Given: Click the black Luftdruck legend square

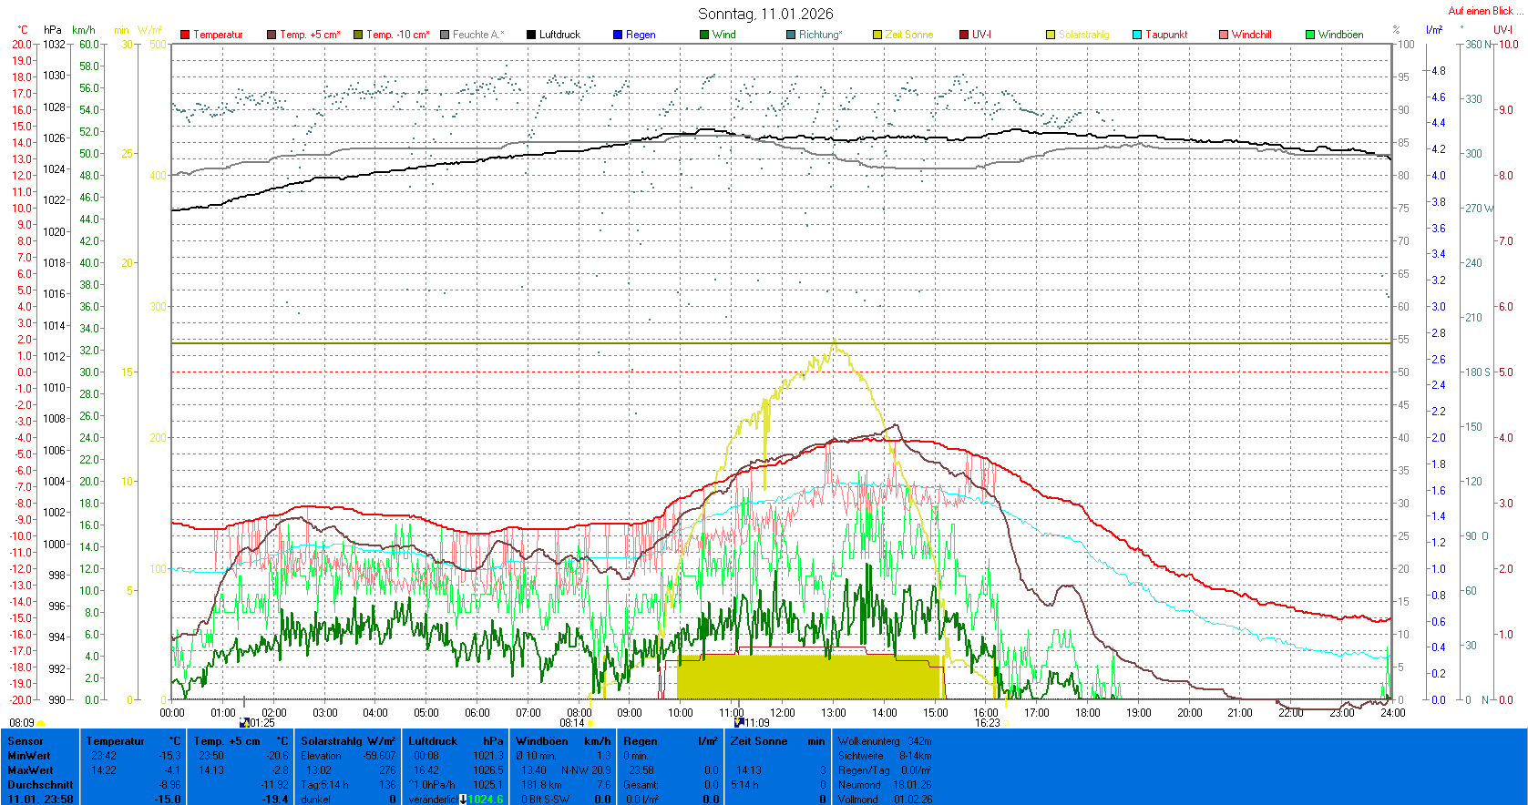Looking at the screenshot, I should (x=531, y=35).
